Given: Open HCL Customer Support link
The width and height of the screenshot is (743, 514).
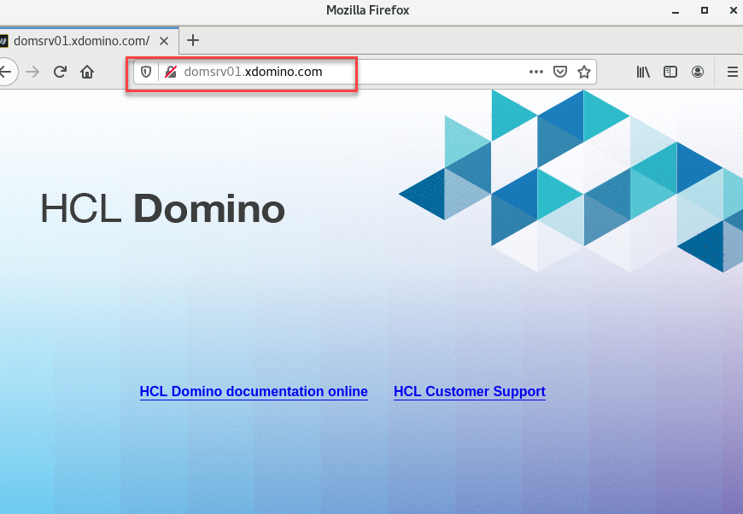Looking at the screenshot, I should (x=470, y=391).
